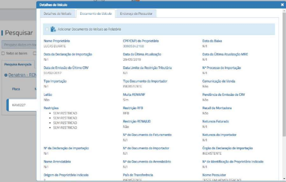
Task: Click owner name LUCAS DUARTE
Action: pos(55,46)
